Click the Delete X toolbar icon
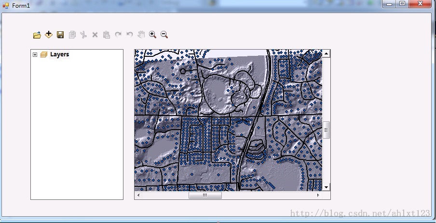The height and width of the screenshot is (223, 436). pos(95,35)
